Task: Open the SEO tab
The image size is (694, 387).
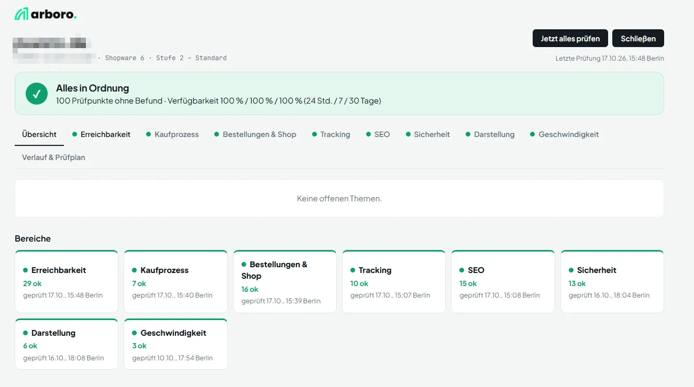Action: pos(378,134)
